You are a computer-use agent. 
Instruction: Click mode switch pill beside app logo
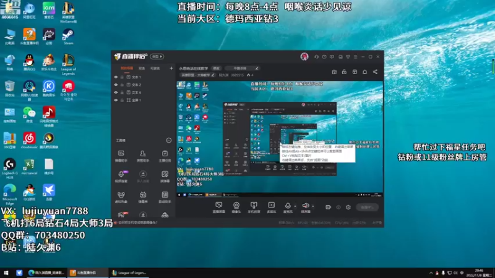[157, 57]
